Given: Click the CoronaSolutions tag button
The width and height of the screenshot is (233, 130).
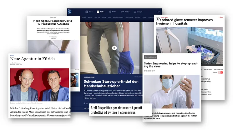Looking at the screenshot, I should pyautogui.click(x=150, y=57).
